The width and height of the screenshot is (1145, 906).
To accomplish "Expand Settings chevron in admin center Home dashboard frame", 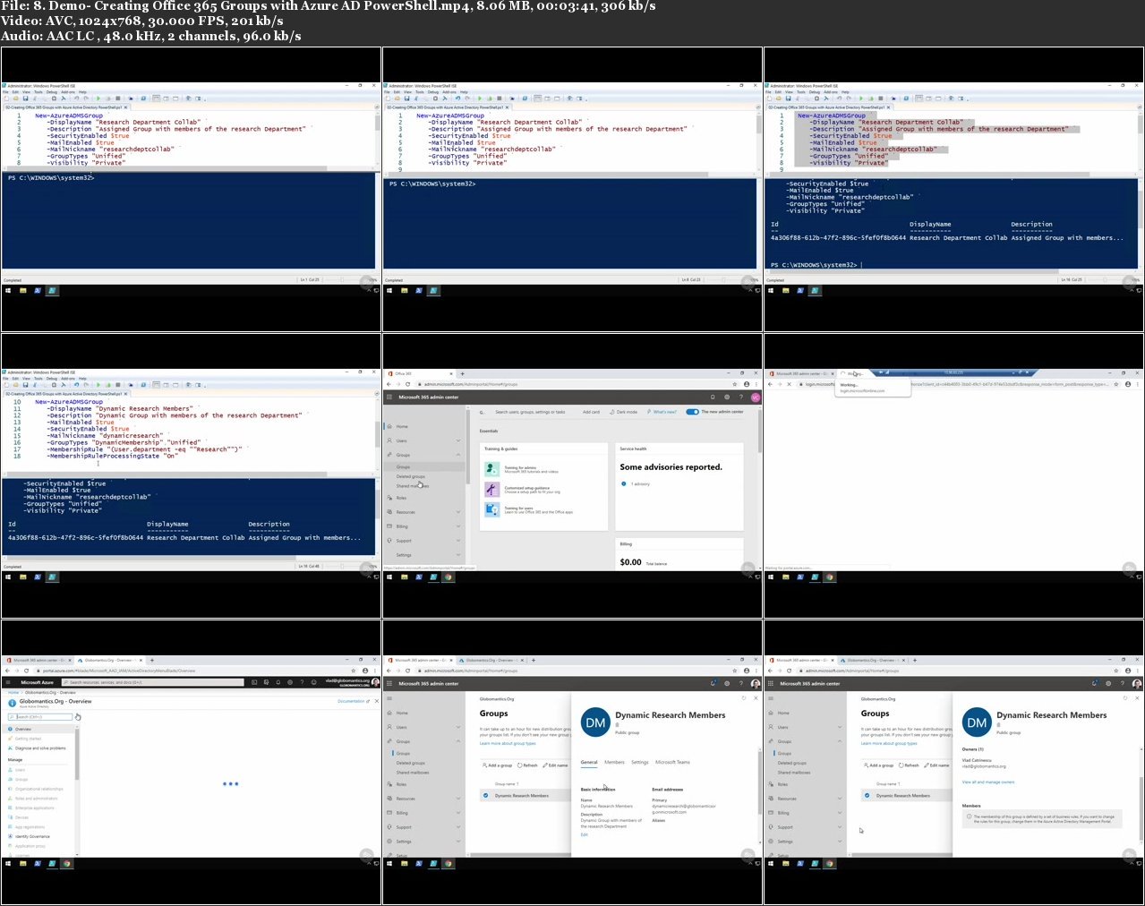I will tap(459, 555).
